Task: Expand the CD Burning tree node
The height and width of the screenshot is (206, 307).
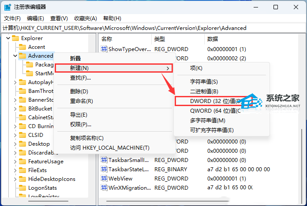Action: 15,126
